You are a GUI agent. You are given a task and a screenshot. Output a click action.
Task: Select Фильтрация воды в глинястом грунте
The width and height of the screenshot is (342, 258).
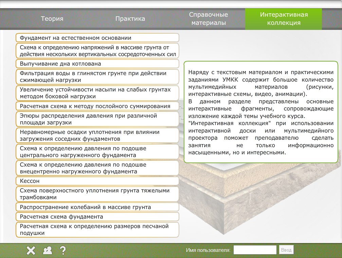click(x=97, y=76)
